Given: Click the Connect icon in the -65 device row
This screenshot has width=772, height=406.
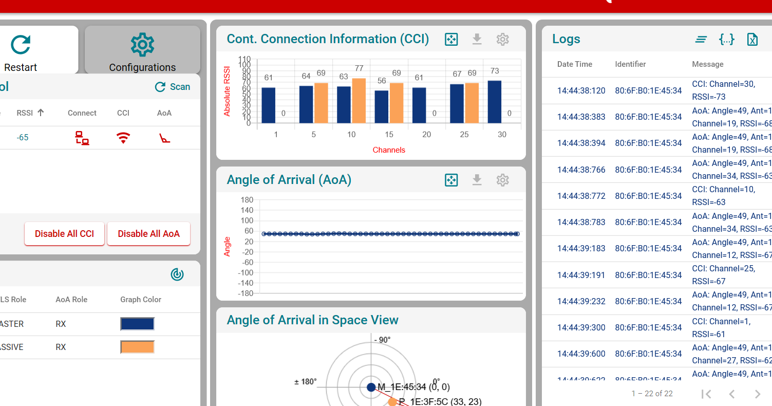Looking at the screenshot, I should (x=82, y=138).
